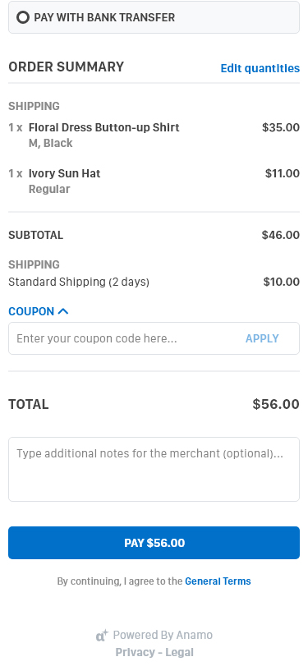Open the Legal link

click(179, 652)
